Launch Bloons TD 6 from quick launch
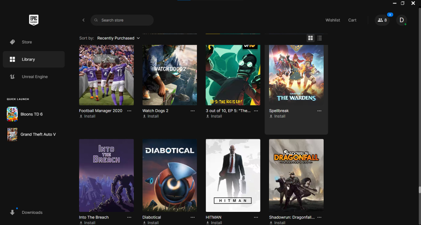Viewport: 421px width, 225px height. pos(31,114)
